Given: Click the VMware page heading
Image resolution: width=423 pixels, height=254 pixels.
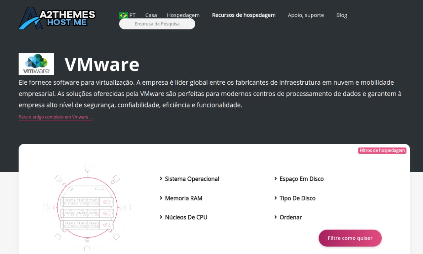Looking at the screenshot, I should point(102,64).
